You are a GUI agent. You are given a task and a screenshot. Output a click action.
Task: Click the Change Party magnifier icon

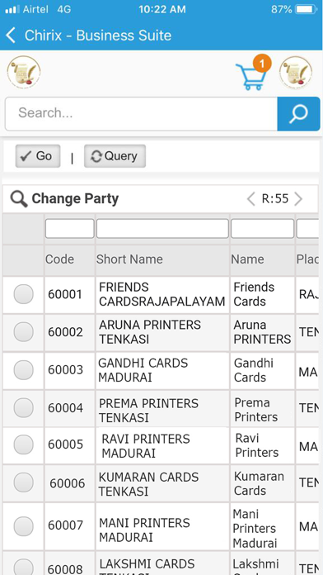point(19,199)
